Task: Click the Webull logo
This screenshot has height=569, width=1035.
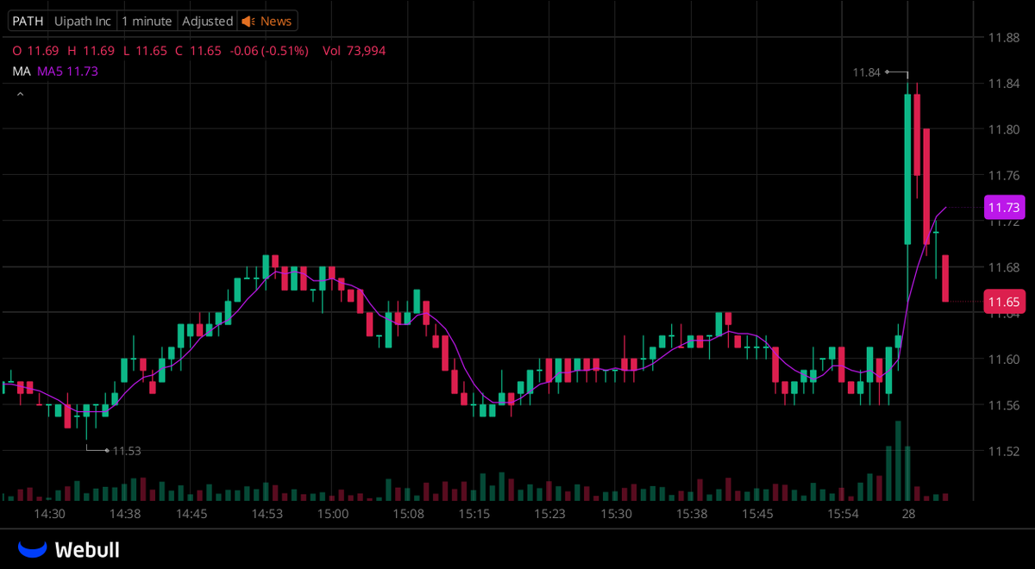Action: [x=69, y=549]
